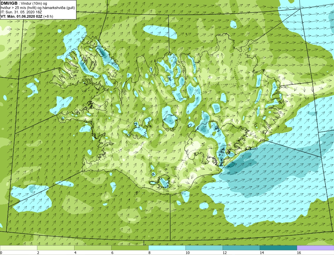The image size is (334, 255).
Task: Click the 10–12 m/s turquoise legend swatch
Action: (x=204, y=248)
